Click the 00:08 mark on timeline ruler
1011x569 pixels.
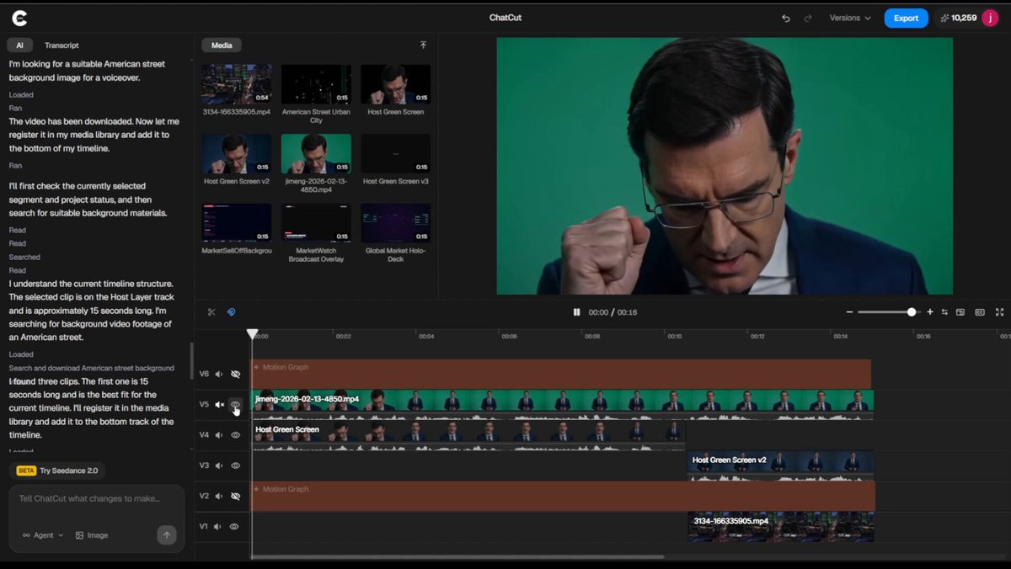tap(592, 336)
